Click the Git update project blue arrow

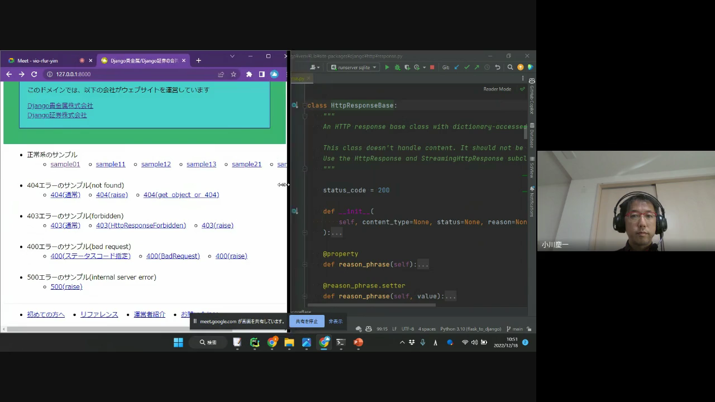click(x=456, y=68)
